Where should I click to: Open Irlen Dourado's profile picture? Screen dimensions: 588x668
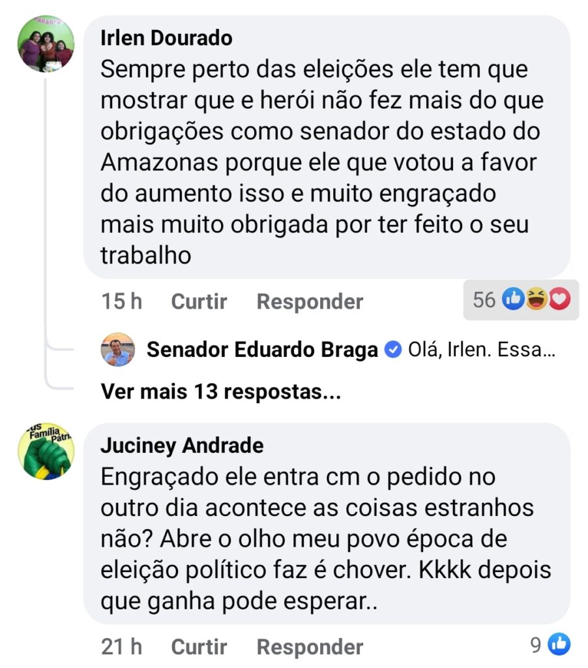pyautogui.click(x=45, y=43)
